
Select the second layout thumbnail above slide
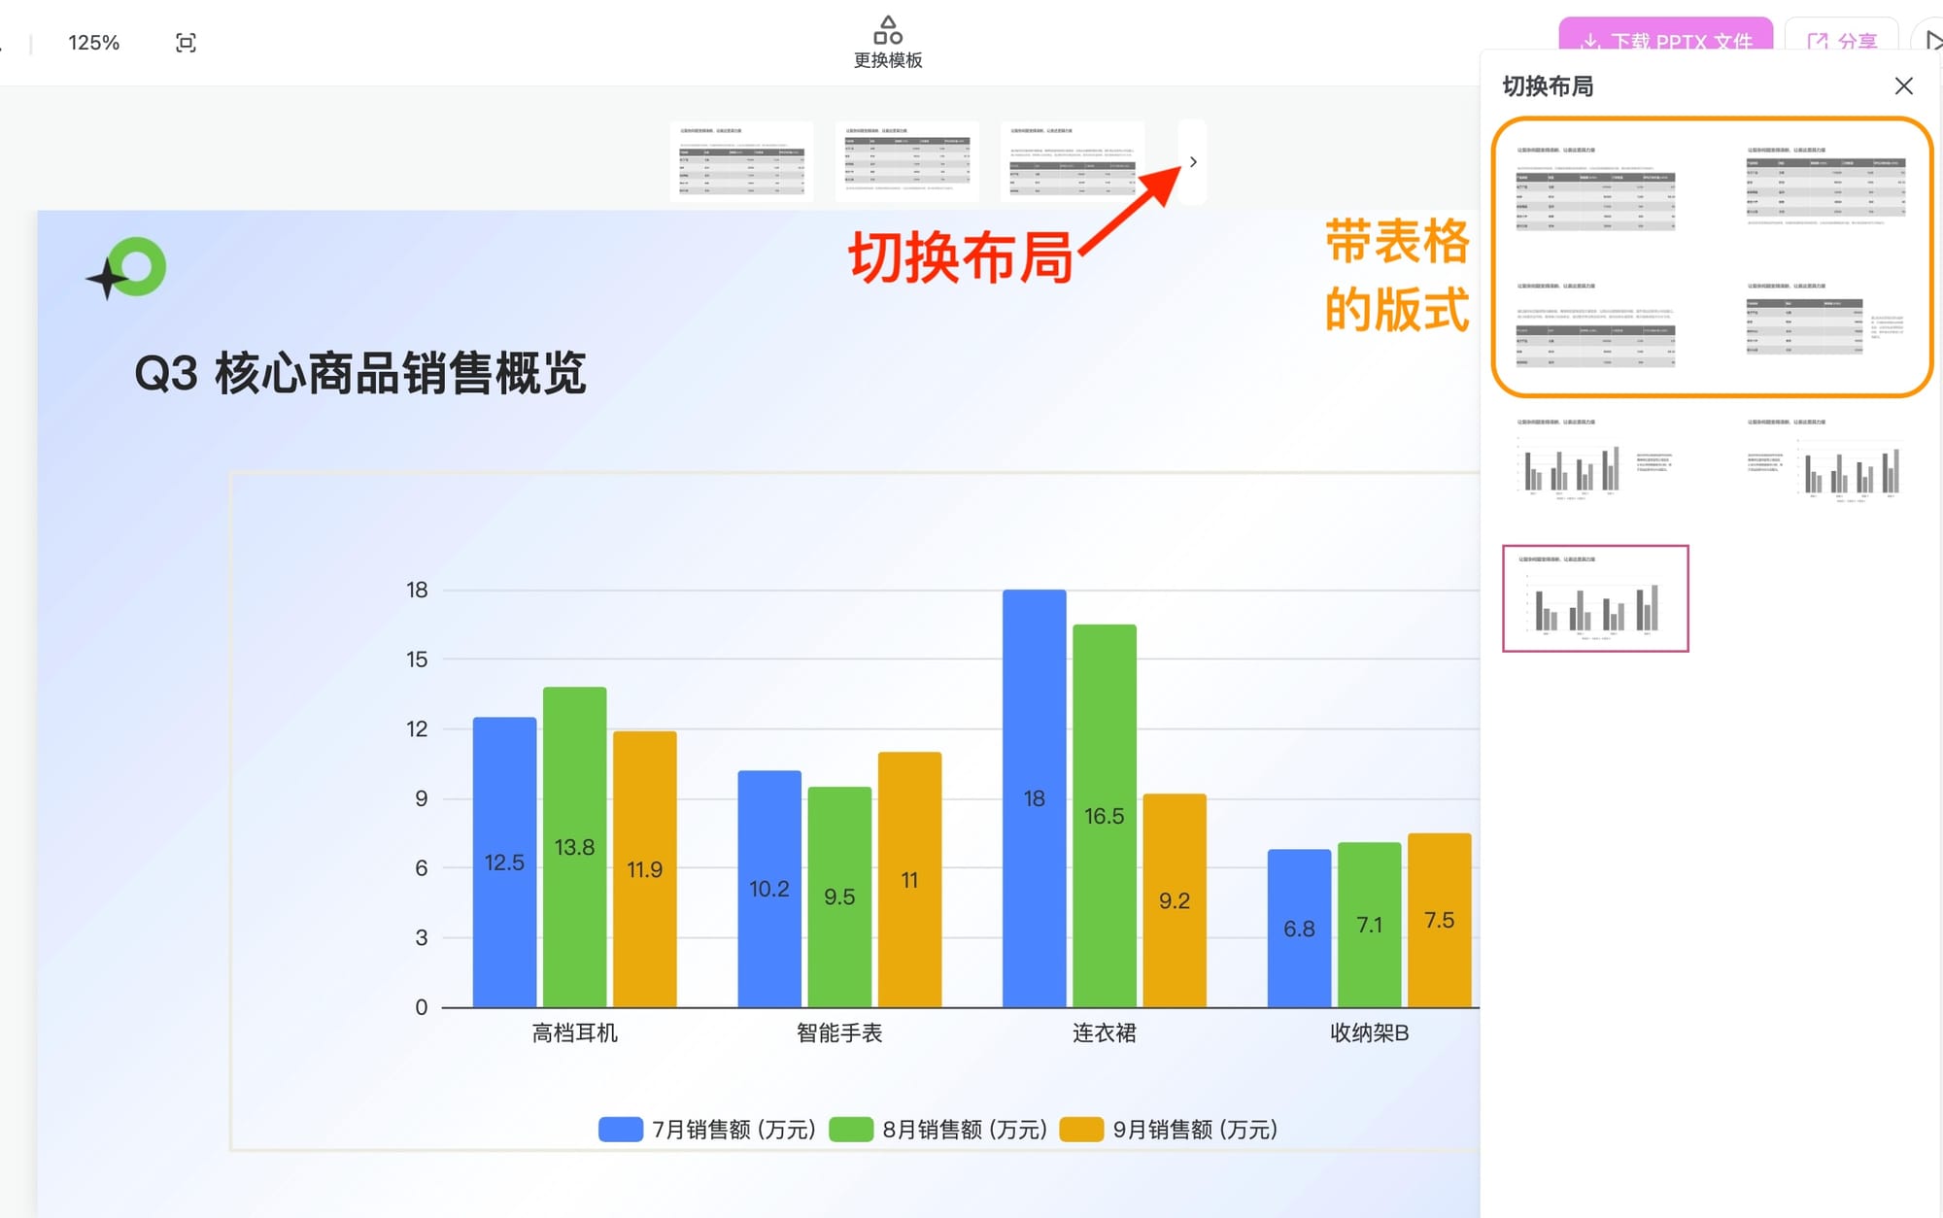pyautogui.click(x=906, y=162)
